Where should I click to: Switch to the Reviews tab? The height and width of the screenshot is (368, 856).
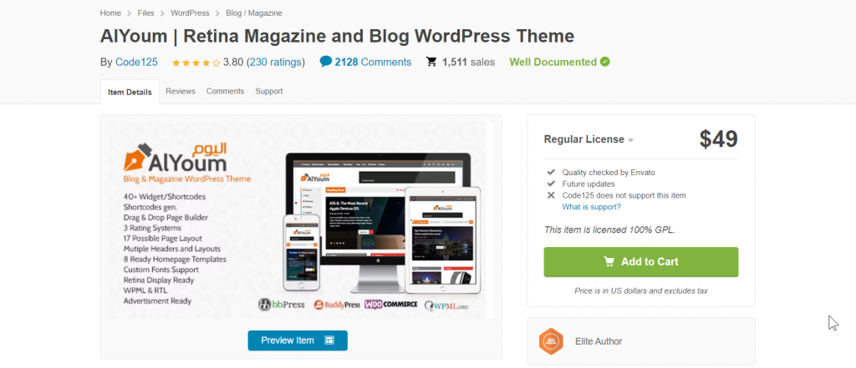[181, 91]
